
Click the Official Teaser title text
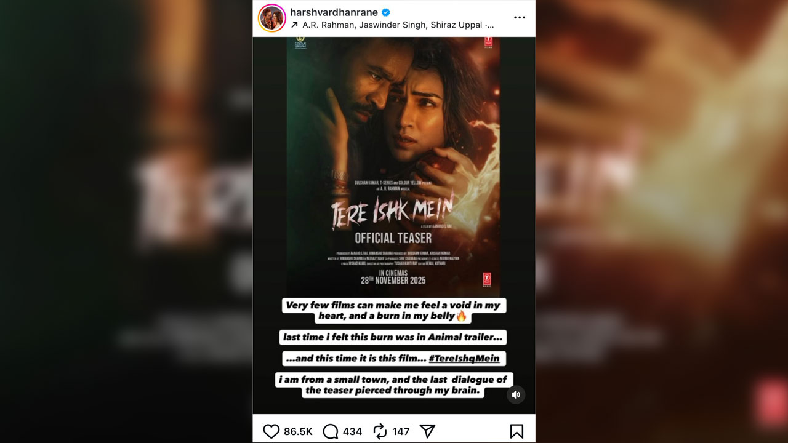393,237
